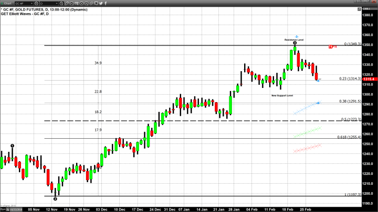
Task: Click the red marker beside resistance line
Action: click(x=331, y=47)
